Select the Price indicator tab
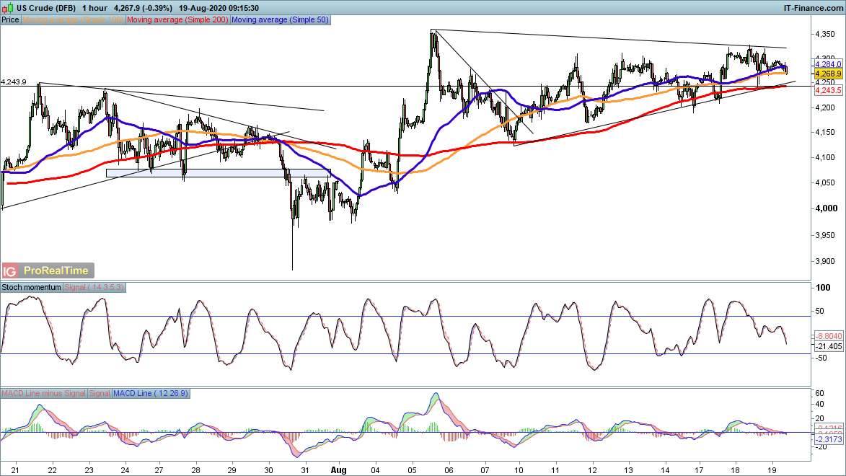The image size is (846, 476). pos(11,20)
